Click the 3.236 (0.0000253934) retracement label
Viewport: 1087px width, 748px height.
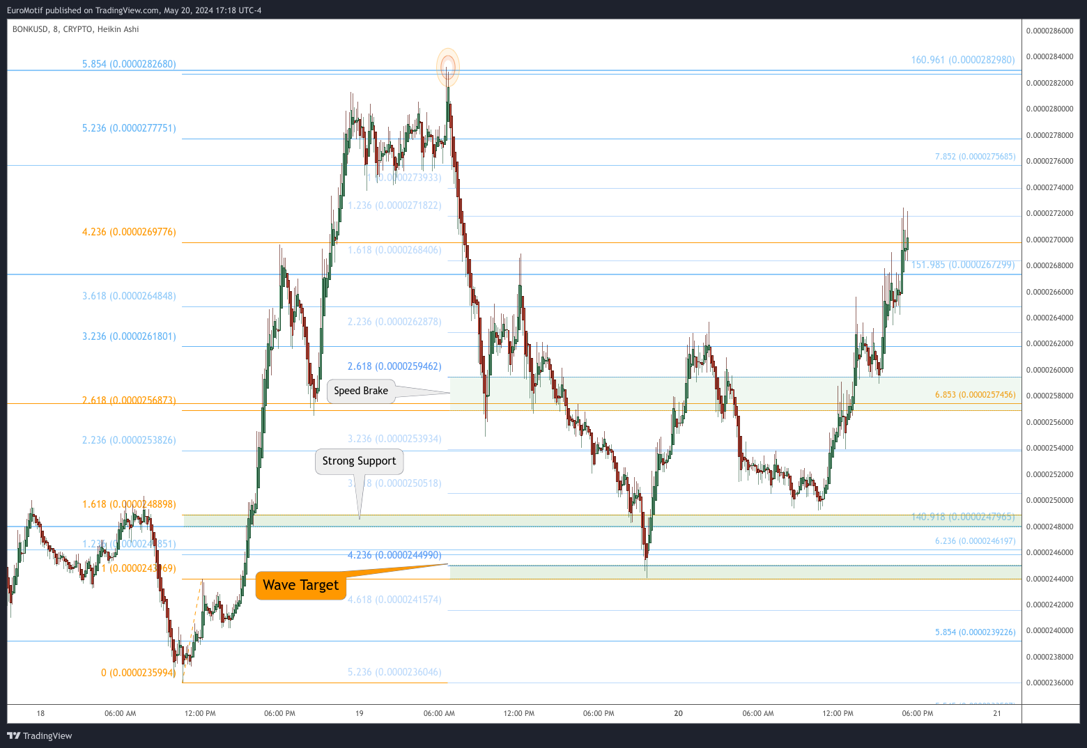(394, 439)
